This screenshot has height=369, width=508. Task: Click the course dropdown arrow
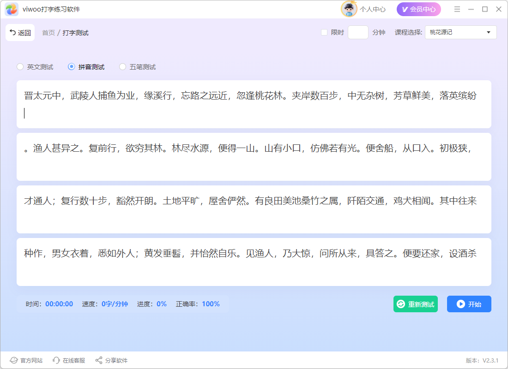(x=489, y=32)
